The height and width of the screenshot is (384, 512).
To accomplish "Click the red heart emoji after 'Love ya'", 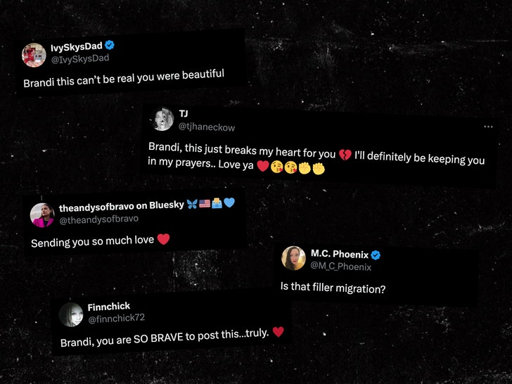I will tap(263, 166).
